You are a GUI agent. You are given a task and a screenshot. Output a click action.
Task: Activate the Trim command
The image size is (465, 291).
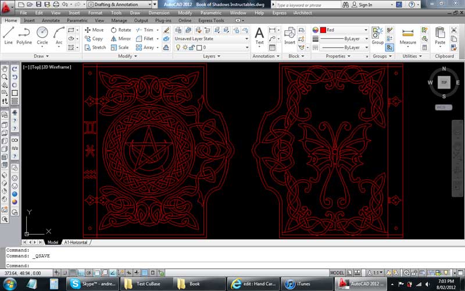click(x=145, y=30)
